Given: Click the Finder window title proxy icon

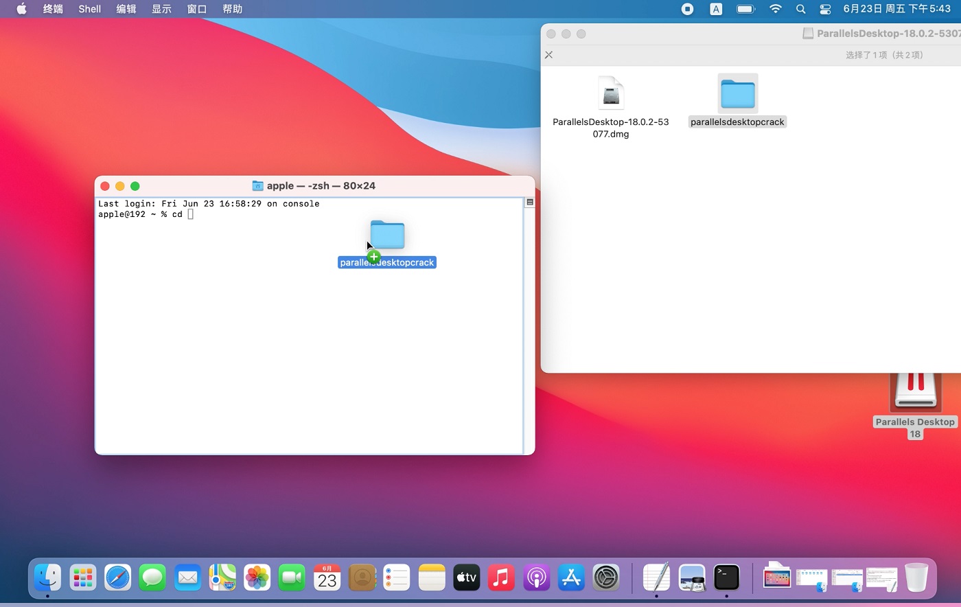Looking at the screenshot, I should point(808,33).
